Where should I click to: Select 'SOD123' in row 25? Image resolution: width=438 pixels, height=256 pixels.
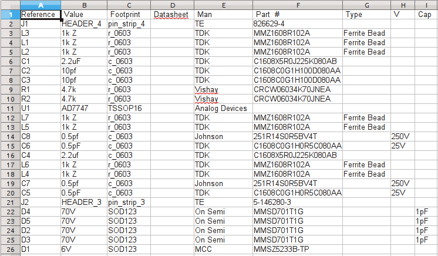click(129, 240)
